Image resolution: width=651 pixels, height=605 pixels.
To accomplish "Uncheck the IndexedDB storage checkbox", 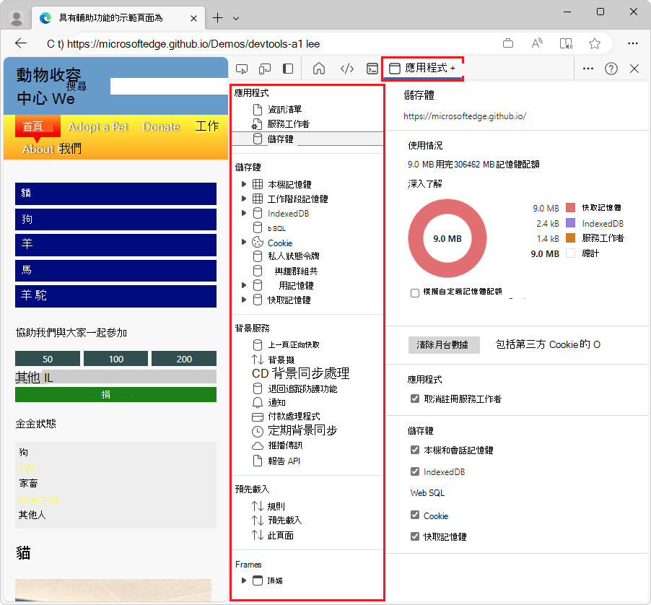I will pyautogui.click(x=415, y=473).
